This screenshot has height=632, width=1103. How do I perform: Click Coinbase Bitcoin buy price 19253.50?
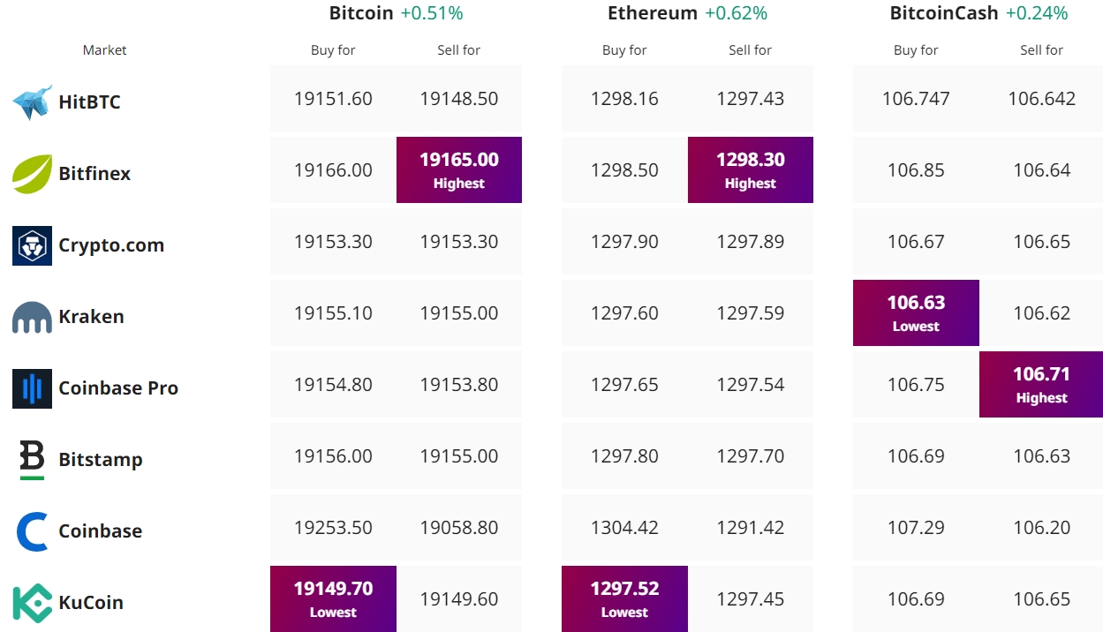[x=333, y=528]
